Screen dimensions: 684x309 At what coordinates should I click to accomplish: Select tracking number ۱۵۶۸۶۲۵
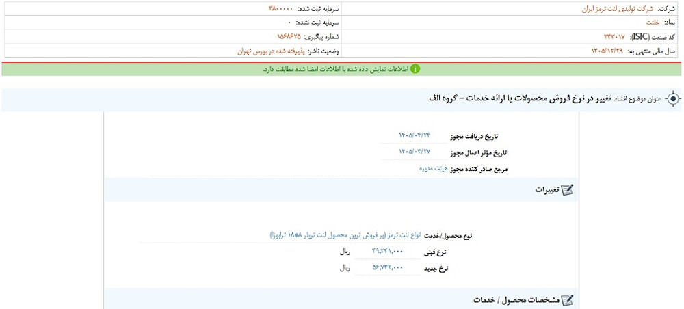pos(289,37)
